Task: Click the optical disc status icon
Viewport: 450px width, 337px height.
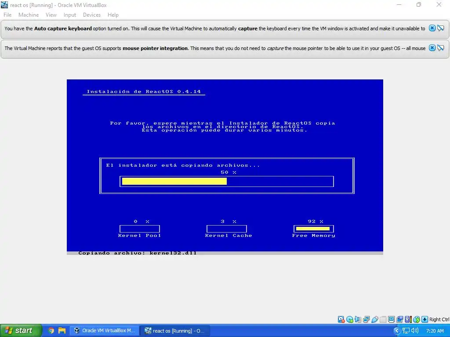Action: pyautogui.click(x=349, y=319)
